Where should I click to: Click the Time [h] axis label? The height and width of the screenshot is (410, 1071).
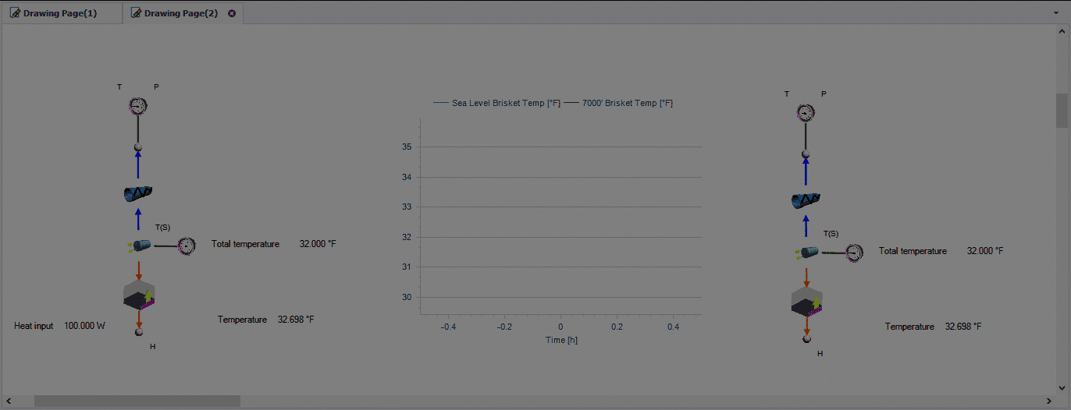tap(561, 340)
